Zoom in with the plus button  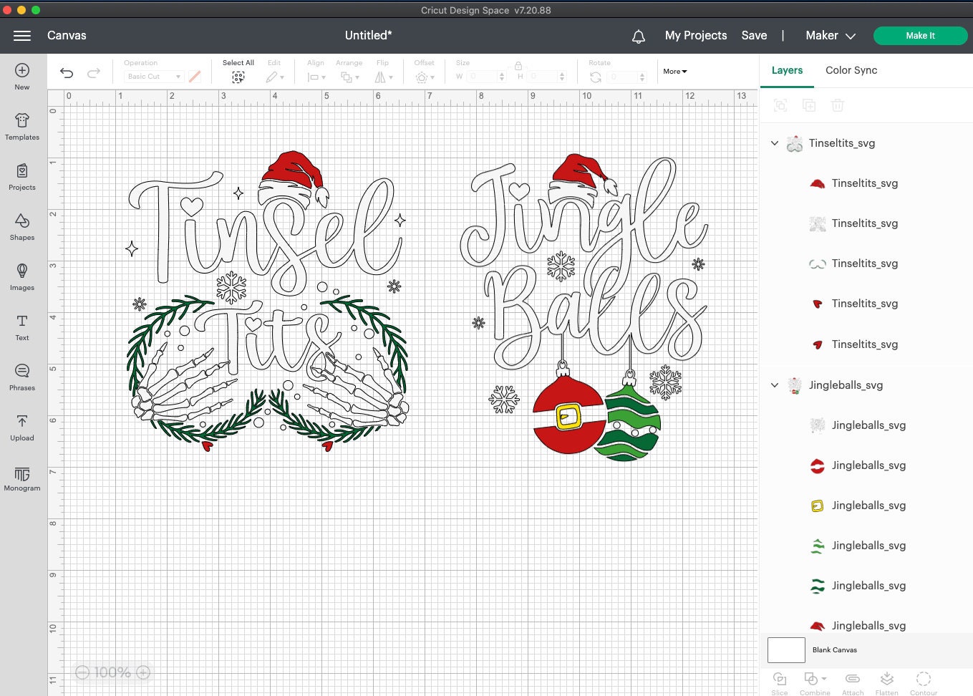142,672
